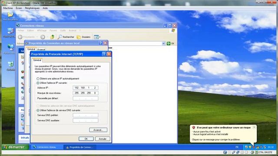The height and width of the screenshot is (156, 278).
Task: Open the Périphériques menu of VirtualBox
Action: click(32, 8)
